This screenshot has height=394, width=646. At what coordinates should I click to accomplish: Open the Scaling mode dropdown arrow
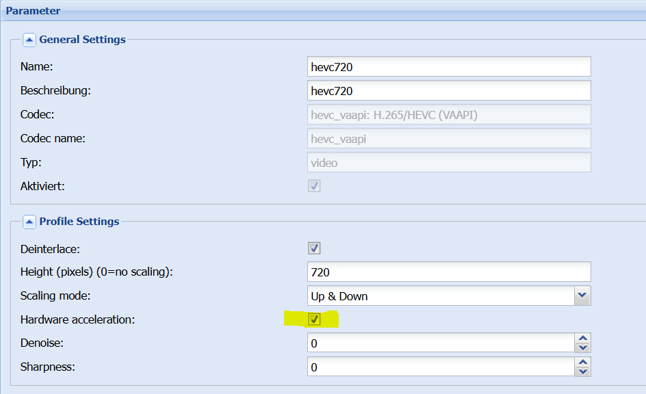[582, 295]
